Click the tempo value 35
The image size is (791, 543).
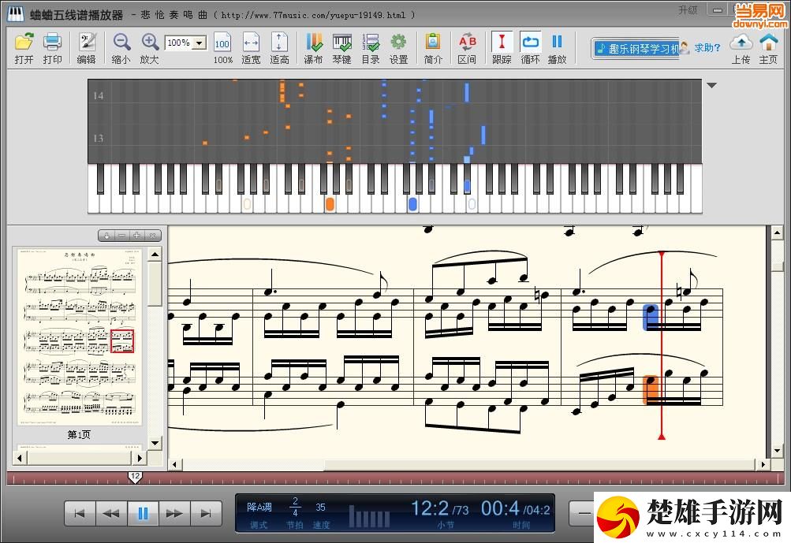tap(321, 507)
